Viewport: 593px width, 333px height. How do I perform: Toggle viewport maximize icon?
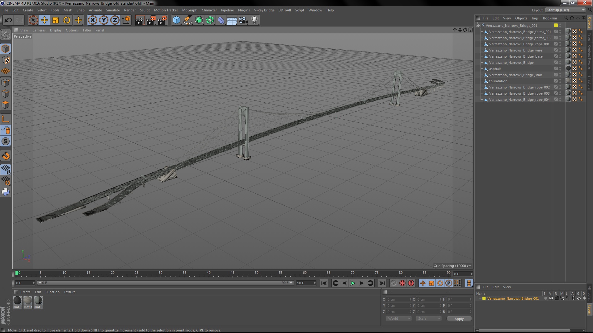point(470,30)
